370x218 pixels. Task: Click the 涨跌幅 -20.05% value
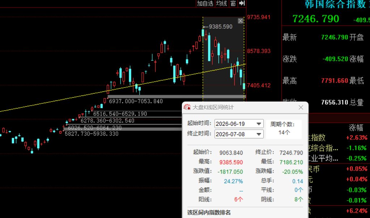pos(293,172)
